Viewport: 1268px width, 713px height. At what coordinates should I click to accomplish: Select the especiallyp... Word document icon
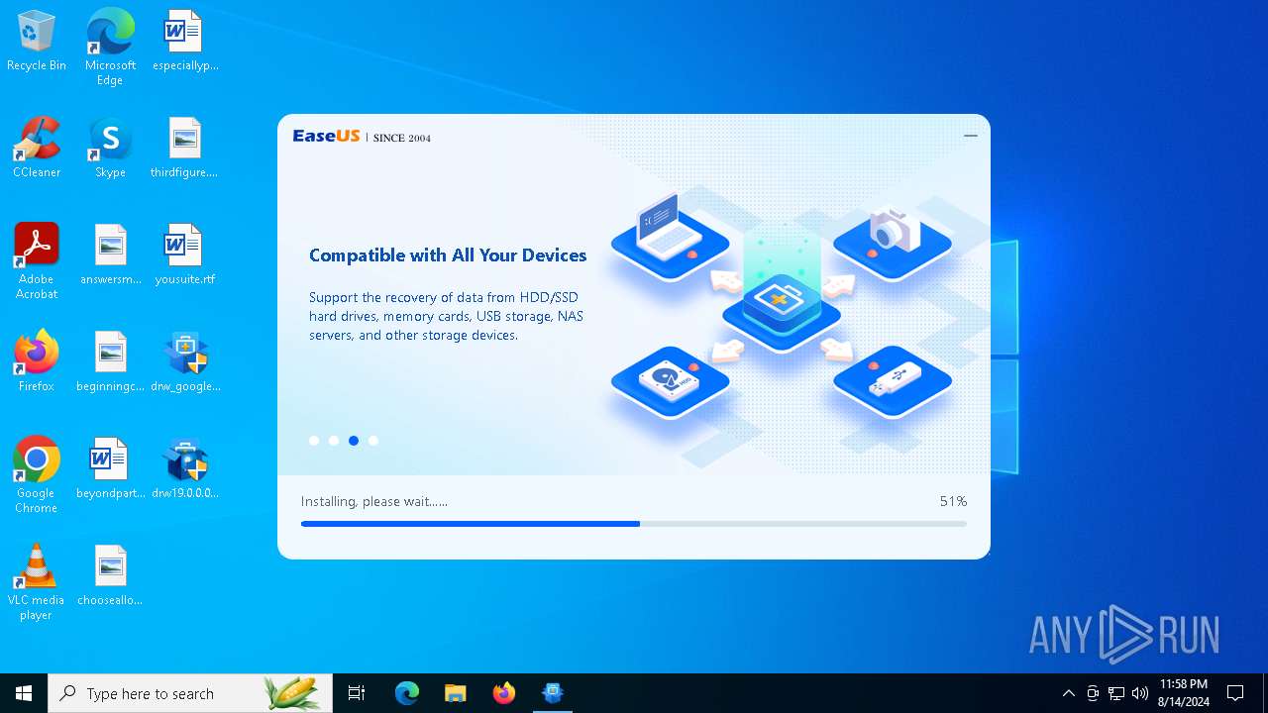(184, 42)
